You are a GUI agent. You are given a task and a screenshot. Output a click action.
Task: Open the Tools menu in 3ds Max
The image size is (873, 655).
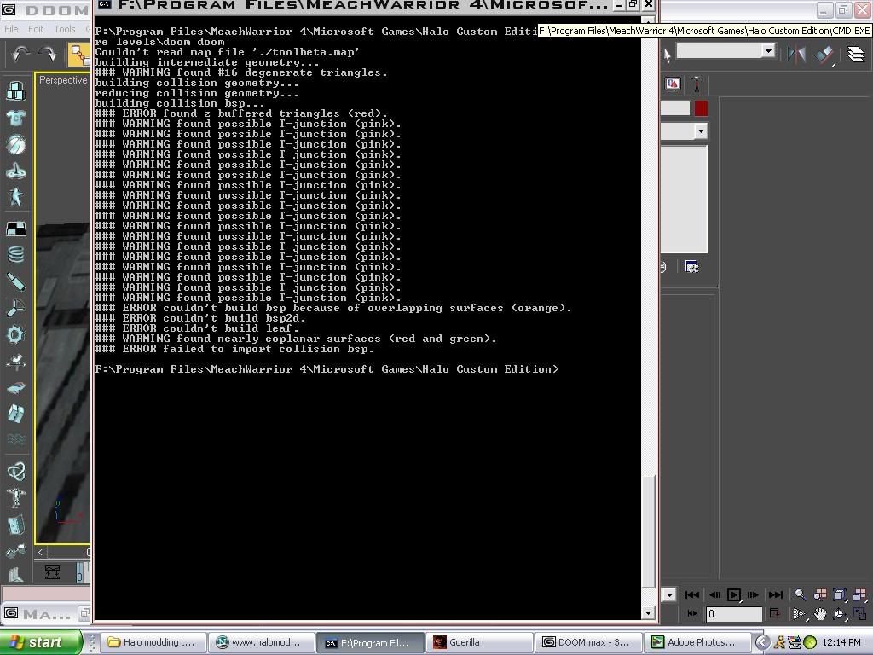click(65, 29)
